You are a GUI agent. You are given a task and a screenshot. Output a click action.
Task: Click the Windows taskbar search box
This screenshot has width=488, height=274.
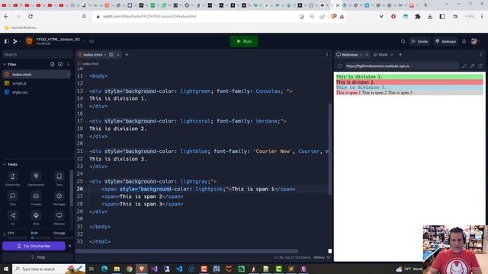point(49,269)
